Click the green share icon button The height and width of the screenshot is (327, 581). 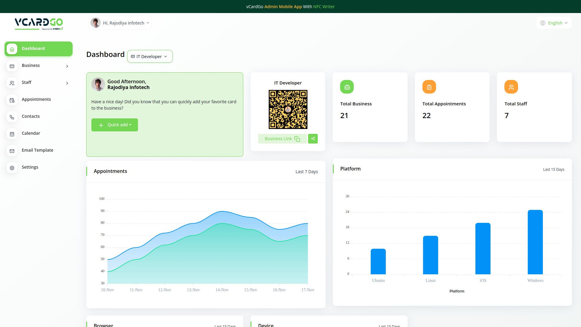point(313,139)
